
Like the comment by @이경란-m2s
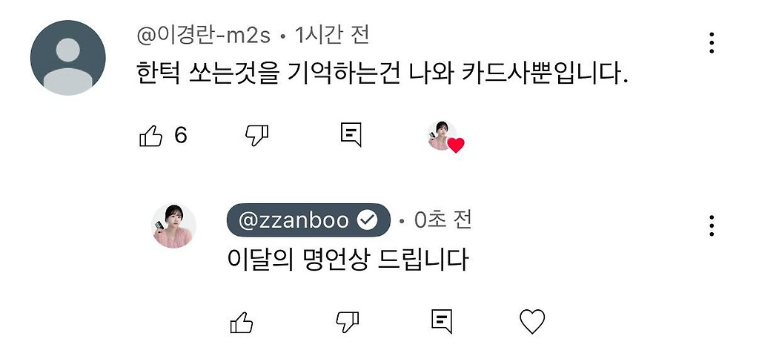[x=150, y=136]
